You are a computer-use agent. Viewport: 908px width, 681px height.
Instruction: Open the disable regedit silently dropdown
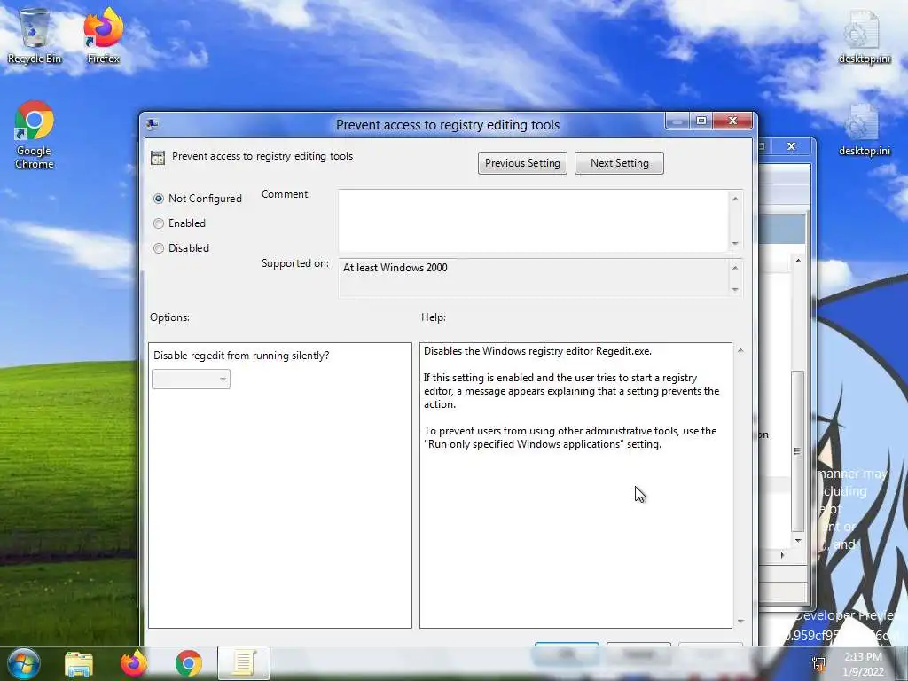coord(191,380)
